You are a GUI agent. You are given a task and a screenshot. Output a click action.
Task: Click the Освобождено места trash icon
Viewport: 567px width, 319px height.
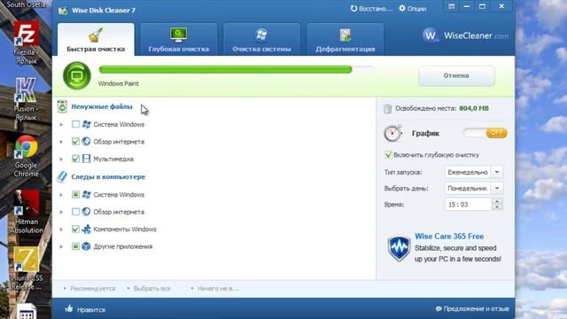click(x=388, y=108)
